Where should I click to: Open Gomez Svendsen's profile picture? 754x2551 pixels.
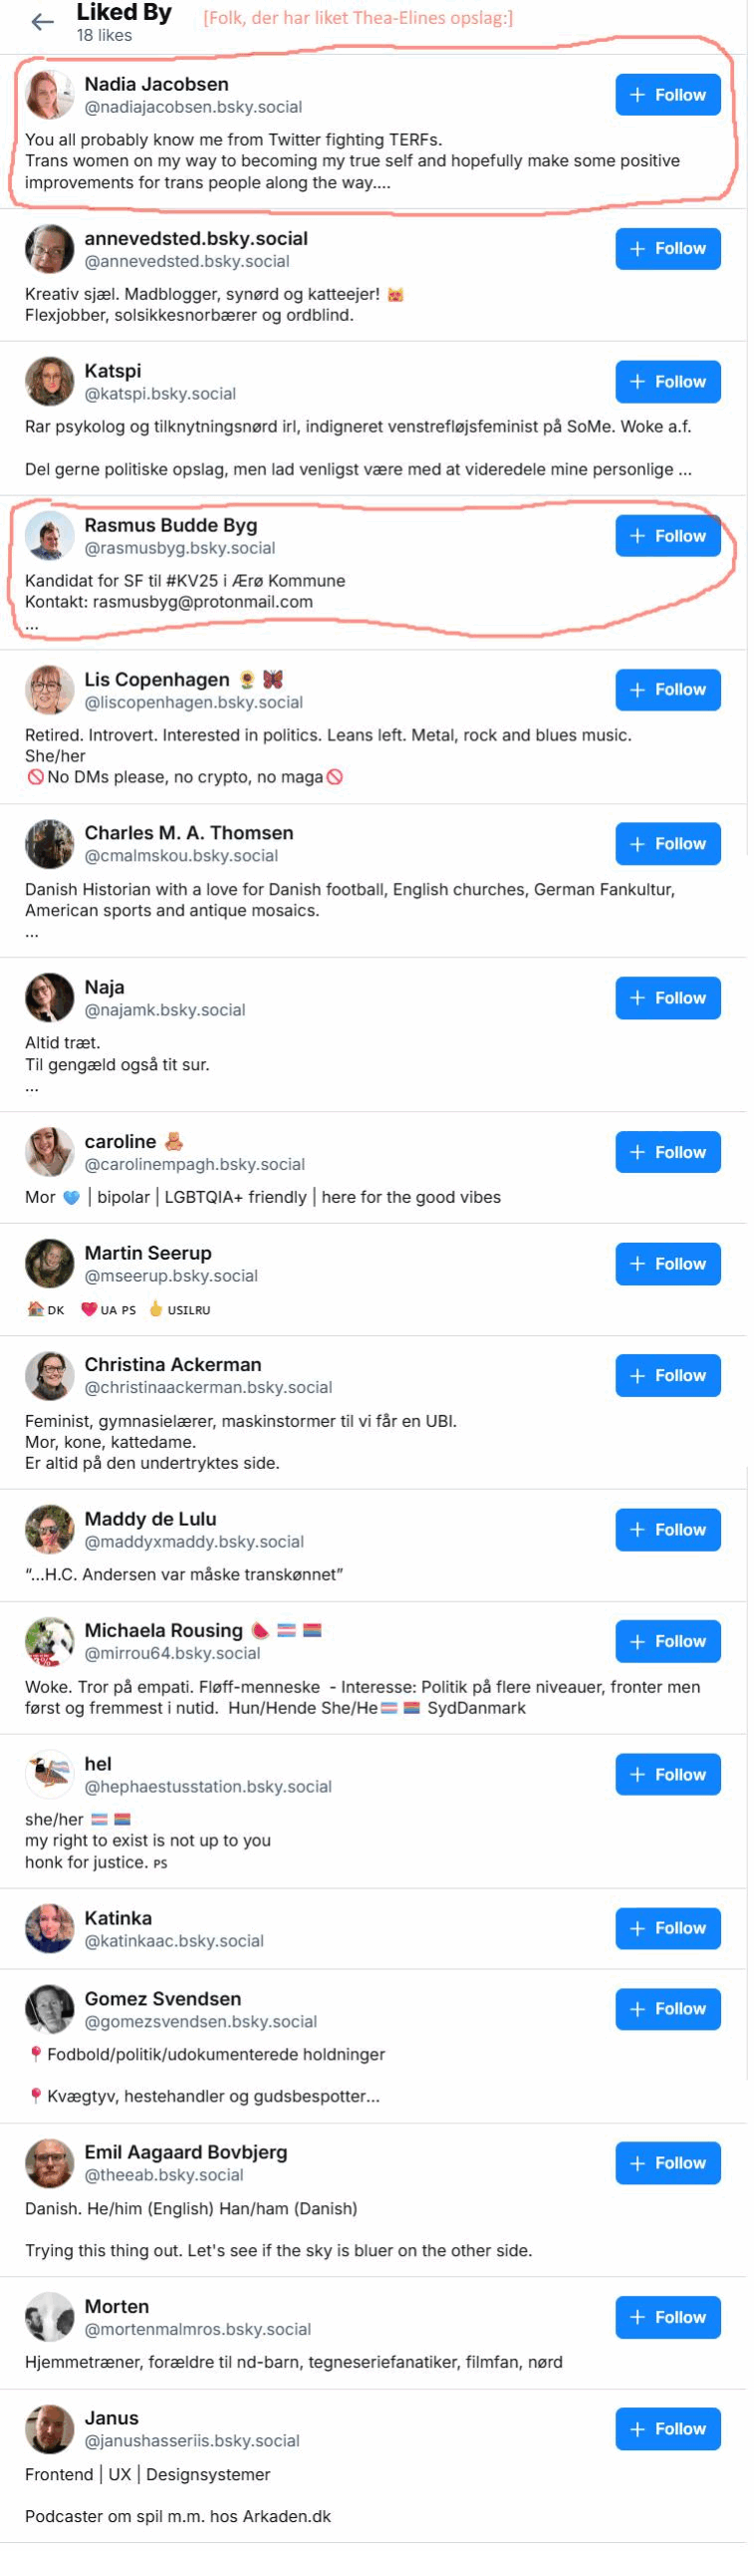(50, 2008)
